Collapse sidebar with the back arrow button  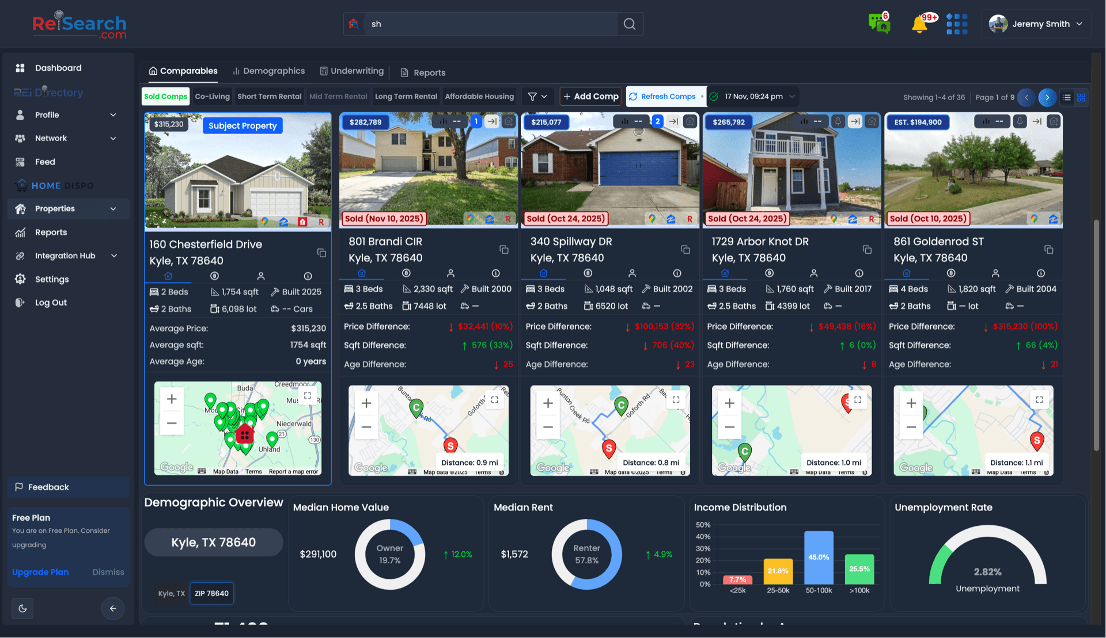point(113,608)
